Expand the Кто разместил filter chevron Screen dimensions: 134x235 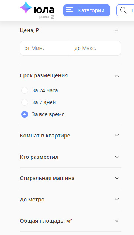[x=117, y=157]
